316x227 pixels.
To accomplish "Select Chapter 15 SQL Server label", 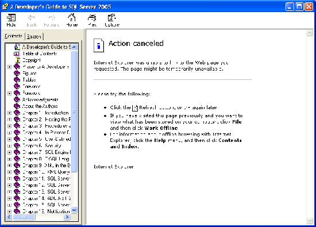I will tap(47, 205).
